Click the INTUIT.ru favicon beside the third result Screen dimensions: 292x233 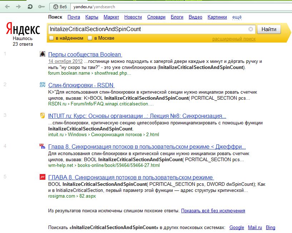[43, 116]
